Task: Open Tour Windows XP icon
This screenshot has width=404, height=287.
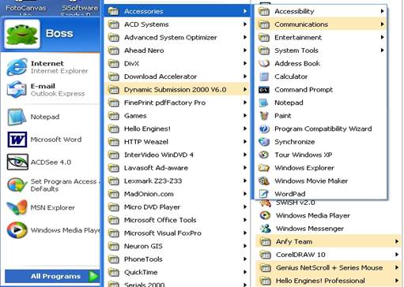Action: click(x=264, y=155)
